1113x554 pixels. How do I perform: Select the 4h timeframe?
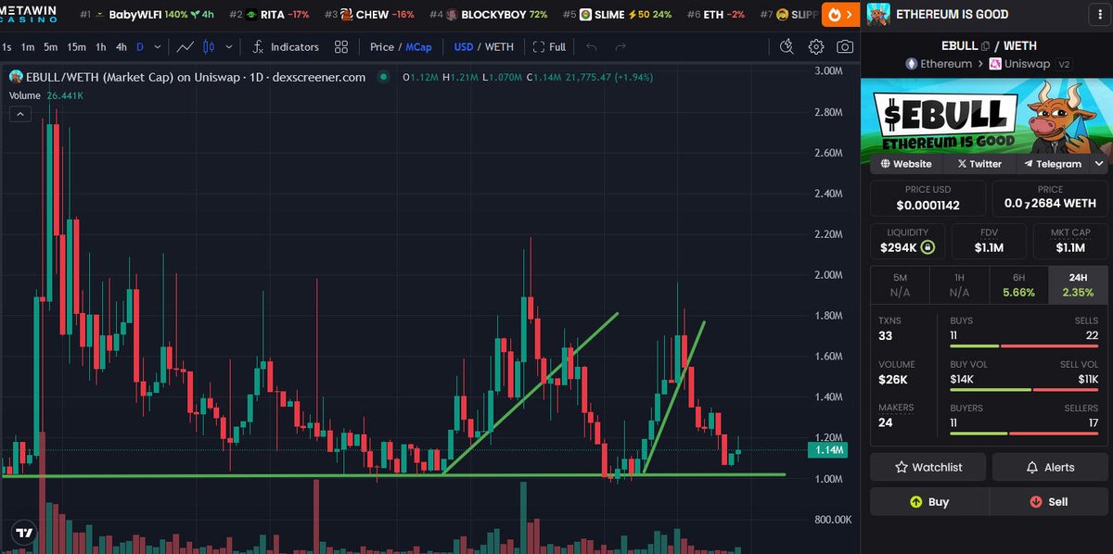[x=121, y=46]
